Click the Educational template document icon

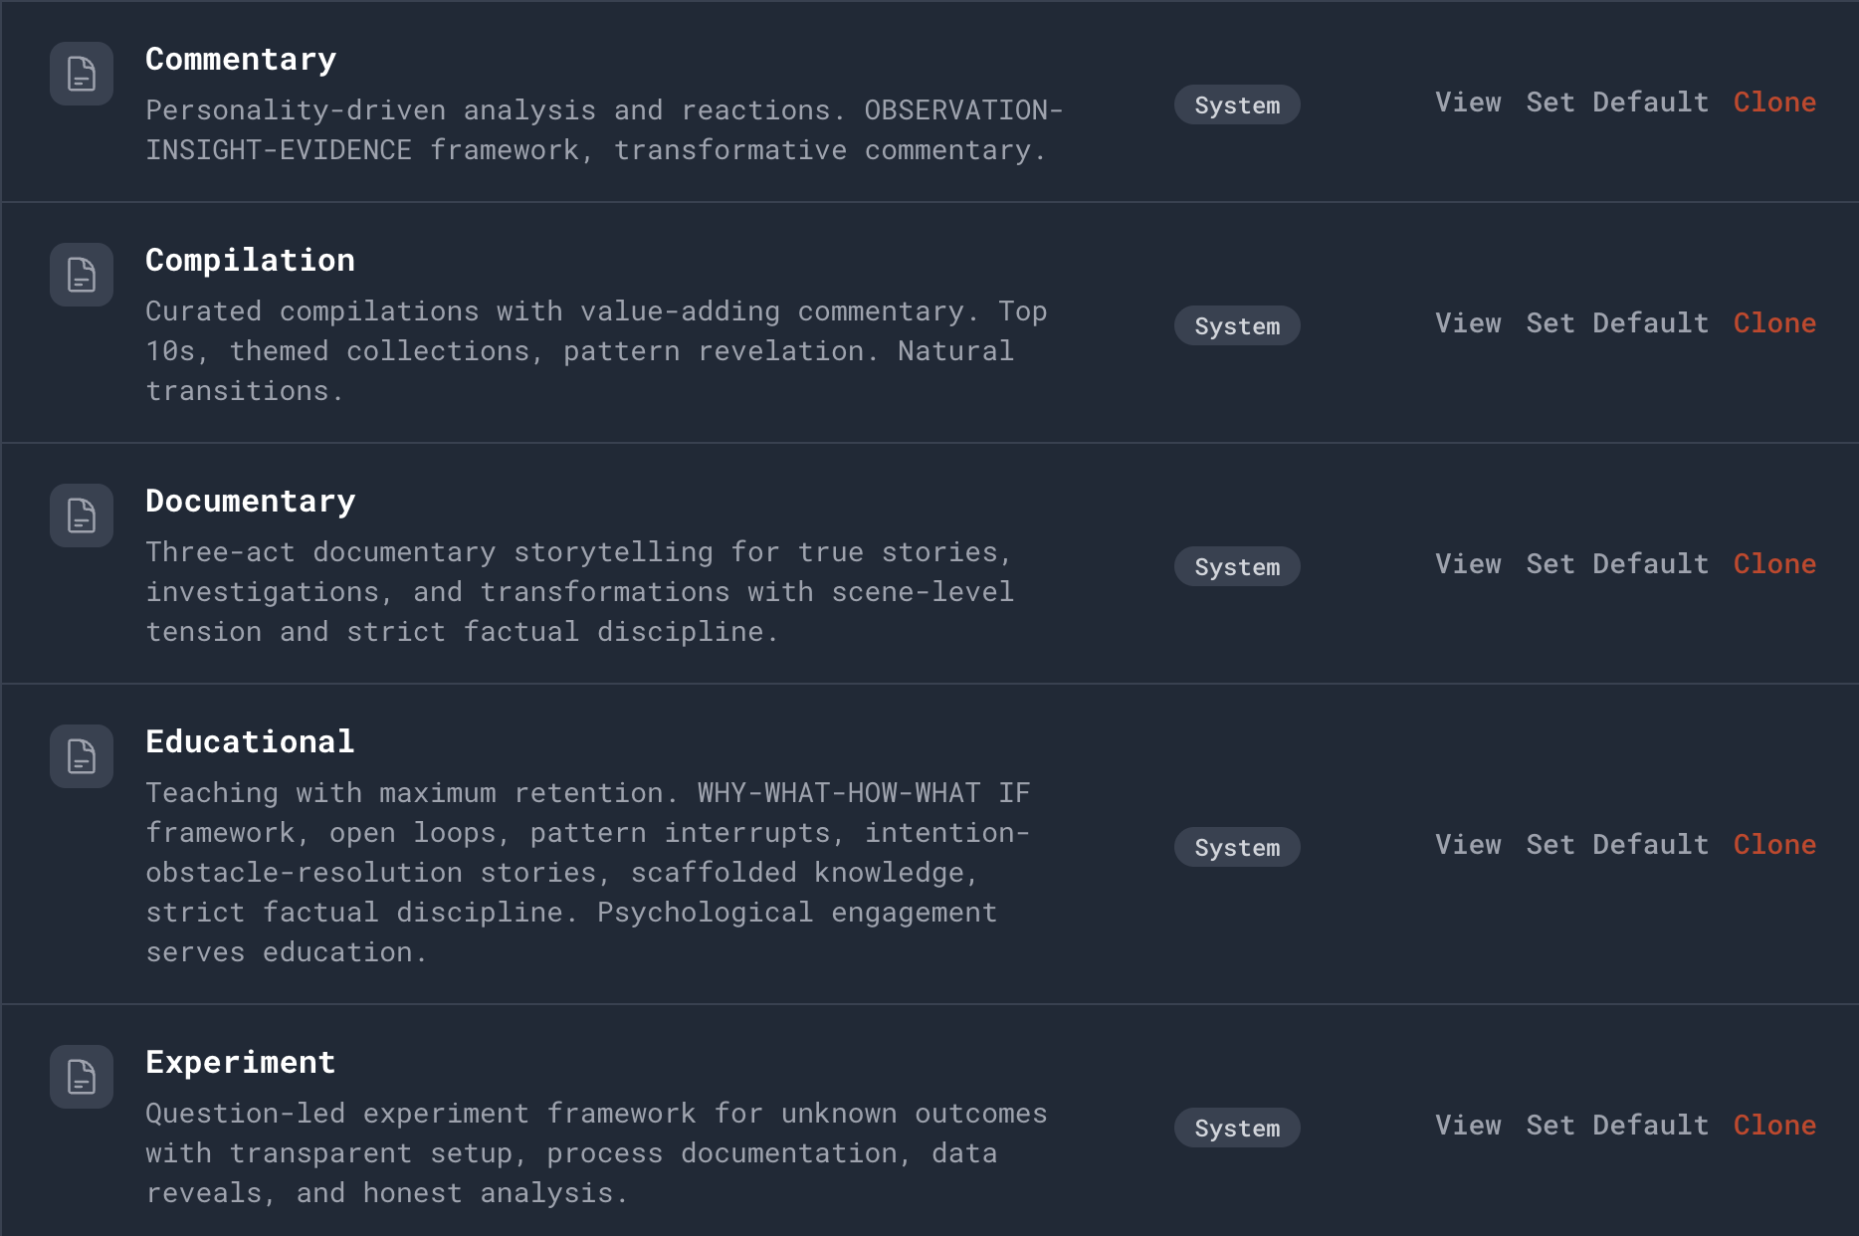point(81,756)
